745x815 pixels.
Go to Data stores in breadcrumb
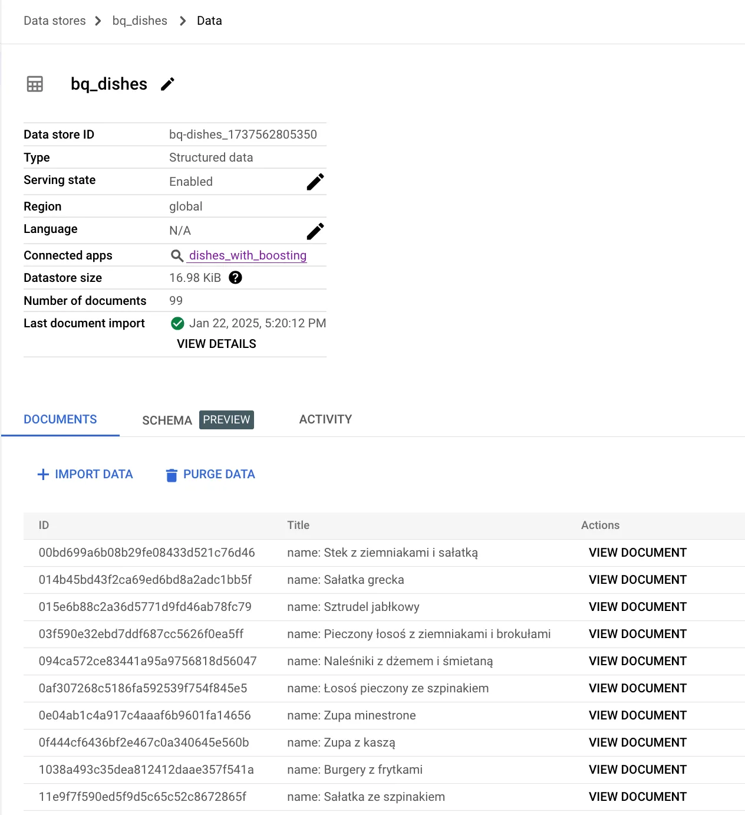click(55, 21)
